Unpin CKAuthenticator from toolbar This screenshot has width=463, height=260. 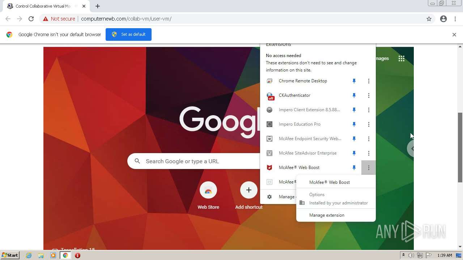[x=354, y=95]
